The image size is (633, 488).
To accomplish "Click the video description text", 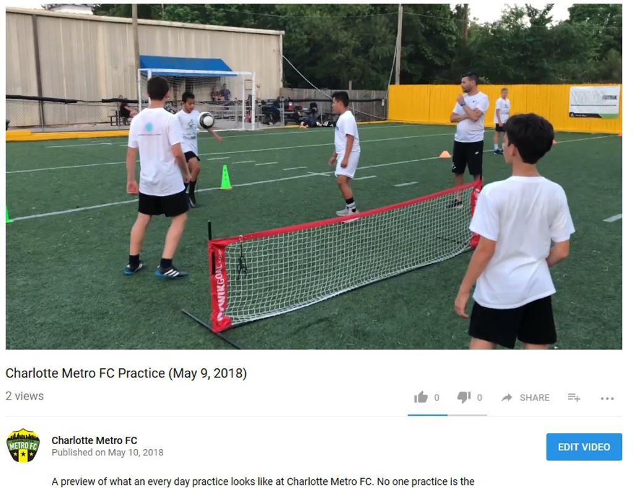I will tap(263, 482).
